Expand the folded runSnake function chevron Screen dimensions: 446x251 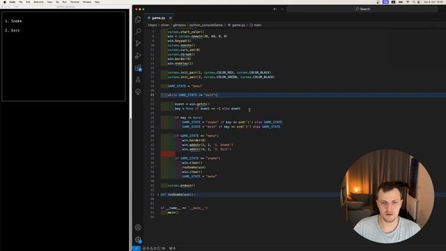coord(158,195)
